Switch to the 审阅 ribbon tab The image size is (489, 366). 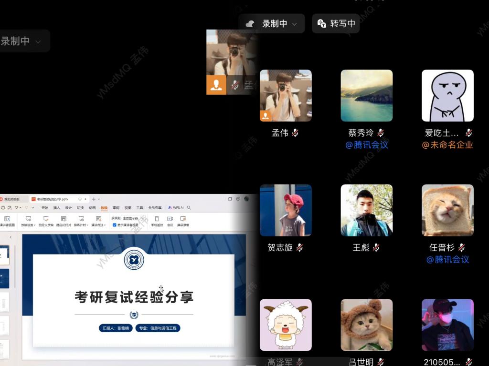click(116, 208)
